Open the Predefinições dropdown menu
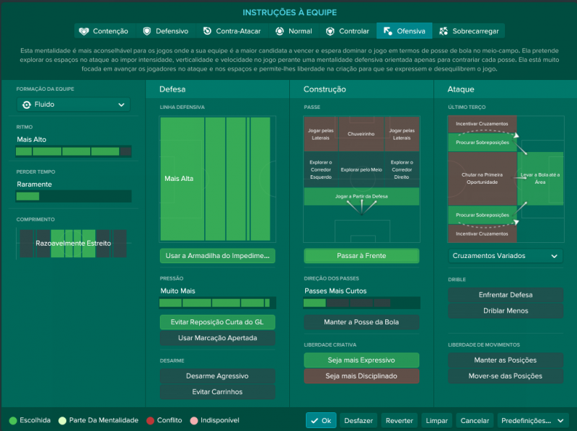The width and height of the screenshot is (577, 431). 533,420
